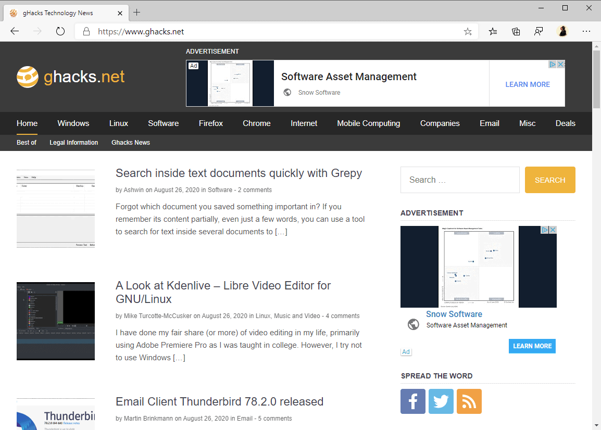Click the ghacks.net logo
This screenshot has height=430, width=601.
coord(70,77)
